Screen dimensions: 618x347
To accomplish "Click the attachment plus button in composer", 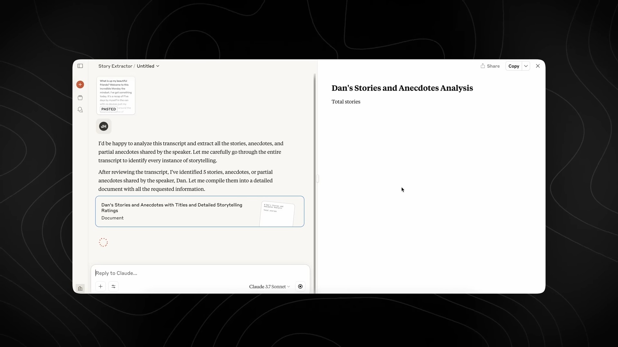I will (100, 286).
